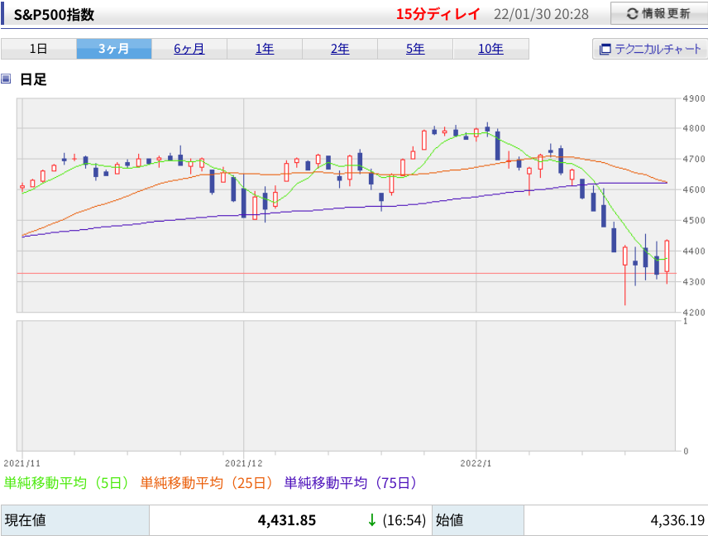Viewport: 708px width, 536px height.
Task: Click the (16:54) time value
Action: click(404, 520)
